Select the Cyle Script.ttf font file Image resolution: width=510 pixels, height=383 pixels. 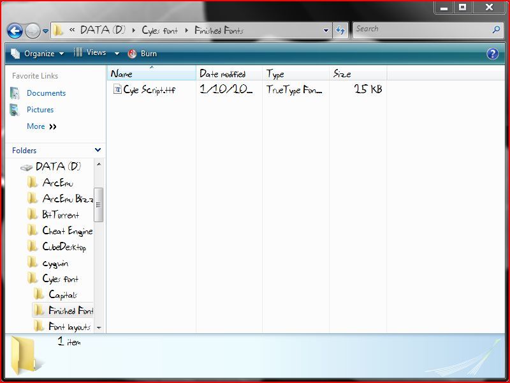[x=145, y=89]
